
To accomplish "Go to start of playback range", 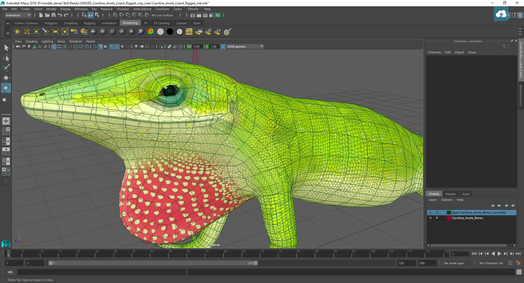I will tap(474, 254).
